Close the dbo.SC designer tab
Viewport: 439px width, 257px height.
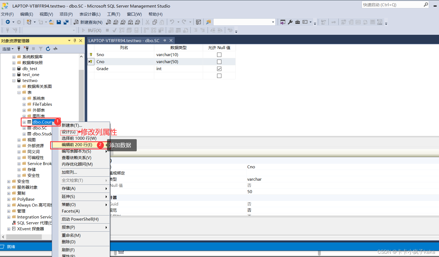click(171, 40)
